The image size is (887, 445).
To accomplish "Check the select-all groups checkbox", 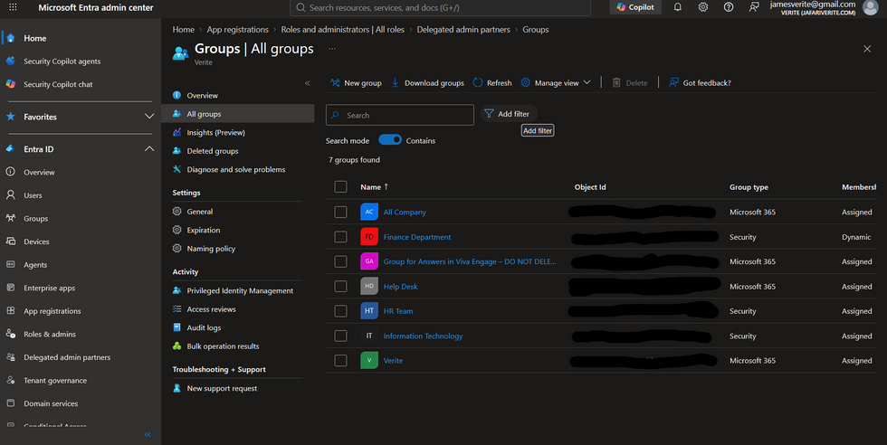I will (x=340, y=186).
